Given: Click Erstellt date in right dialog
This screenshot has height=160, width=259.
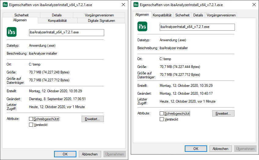Looking at the screenshot, I should [186, 86].
